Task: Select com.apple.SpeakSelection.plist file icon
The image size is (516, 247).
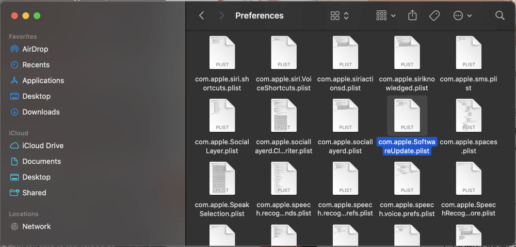Action: coord(222,178)
